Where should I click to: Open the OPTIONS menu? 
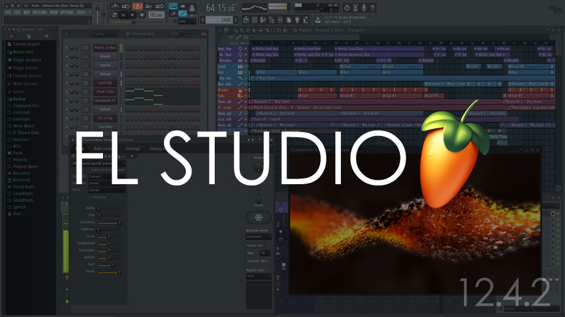pos(67,13)
